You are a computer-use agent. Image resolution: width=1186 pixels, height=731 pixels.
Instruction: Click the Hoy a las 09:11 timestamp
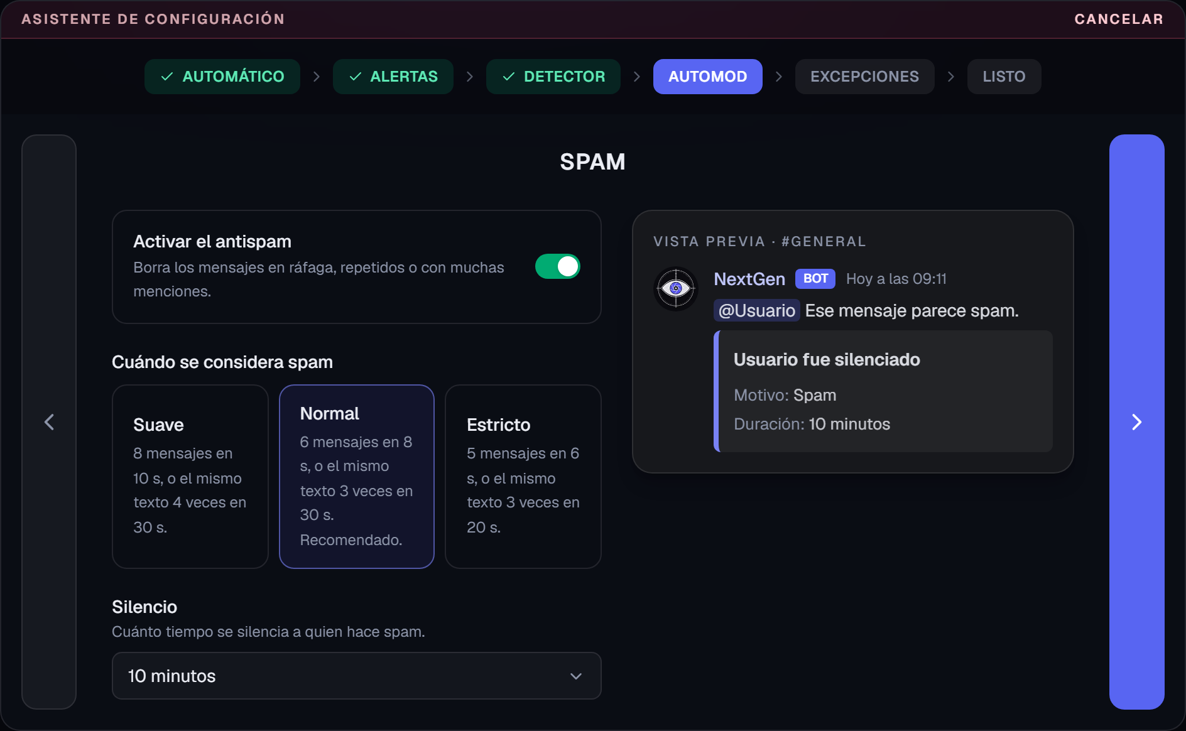pos(896,279)
